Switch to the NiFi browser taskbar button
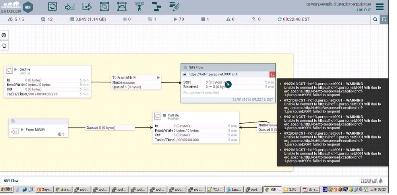Screen dimensions: 397x195 pyautogui.click(x=273, y=190)
